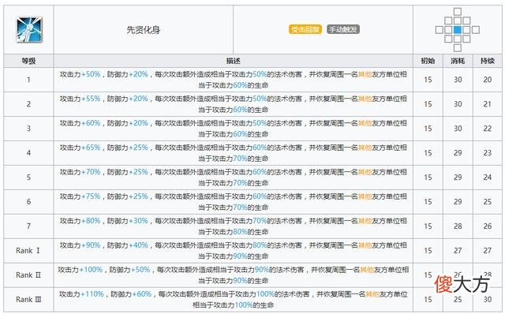Click the 持续 value 21 in level 2 row
Viewport: 505px width, 314px height.
click(488, 104)
